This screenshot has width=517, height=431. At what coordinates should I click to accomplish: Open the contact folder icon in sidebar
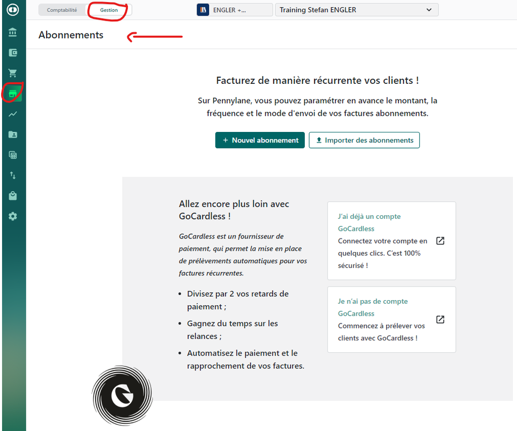pos(12,135)
